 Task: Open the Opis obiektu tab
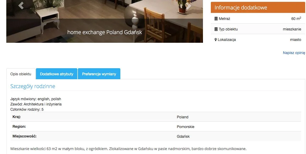[21, 74]
